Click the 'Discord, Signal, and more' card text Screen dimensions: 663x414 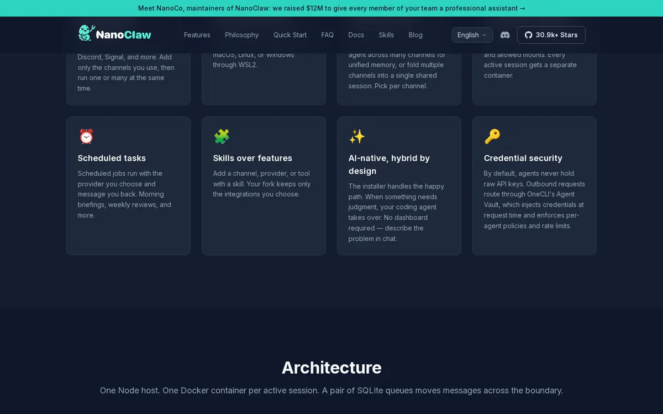(x=126, y=72)
